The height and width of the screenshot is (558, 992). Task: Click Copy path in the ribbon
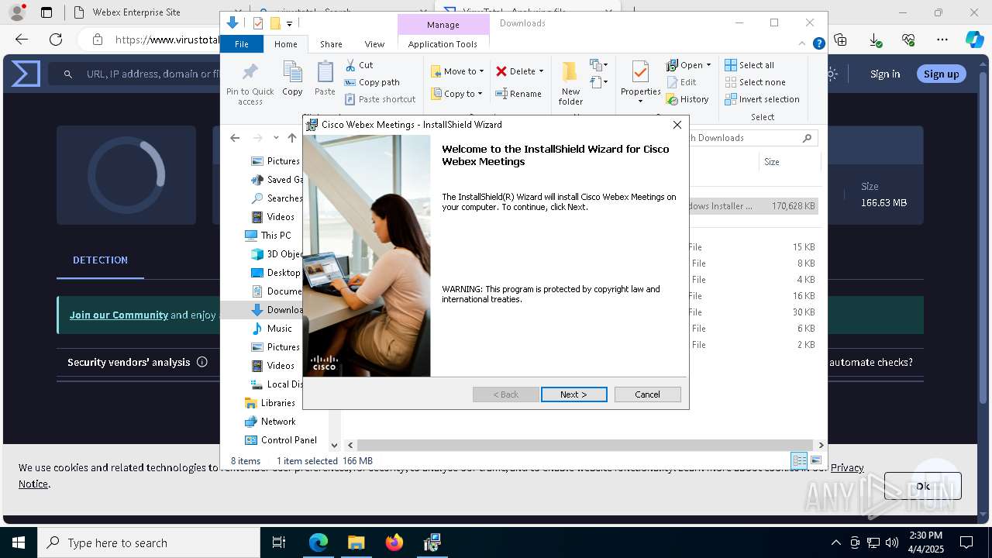[372, 82]
